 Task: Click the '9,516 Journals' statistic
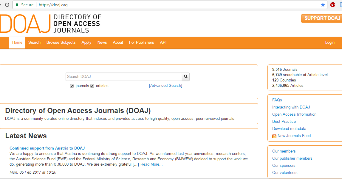coord(285,70)
